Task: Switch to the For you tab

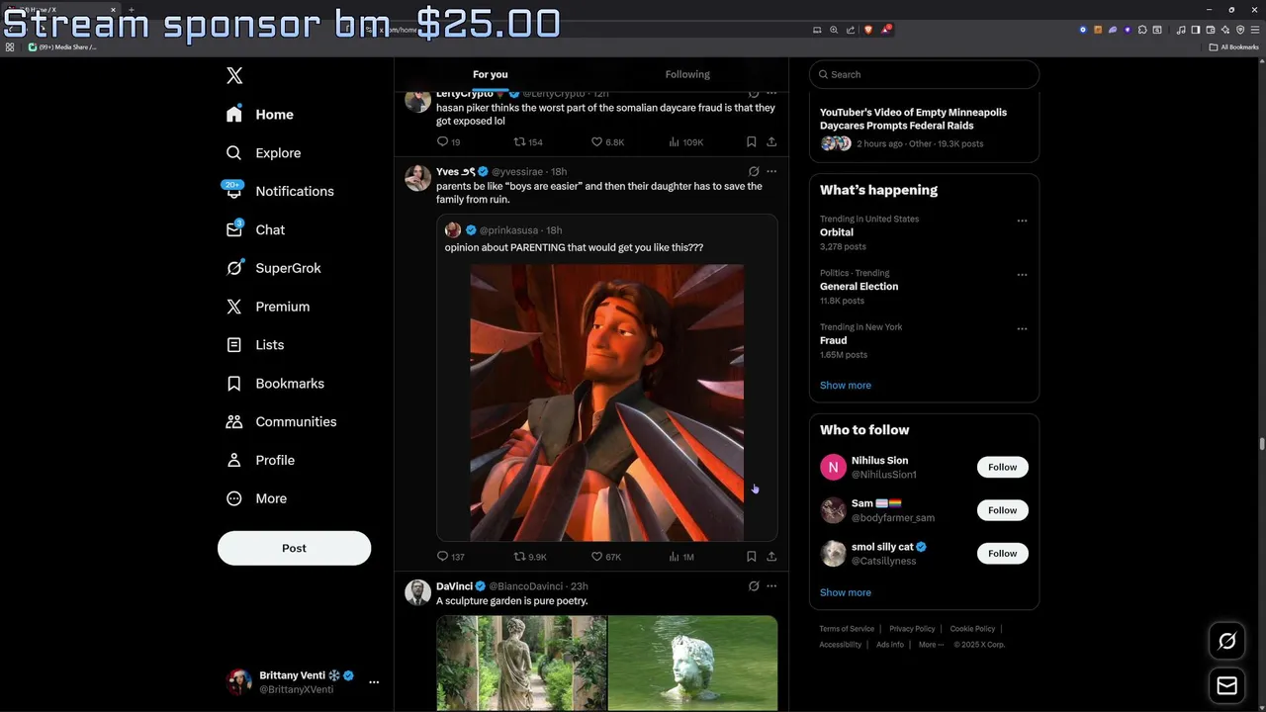Action: click(x=490, y=74)
